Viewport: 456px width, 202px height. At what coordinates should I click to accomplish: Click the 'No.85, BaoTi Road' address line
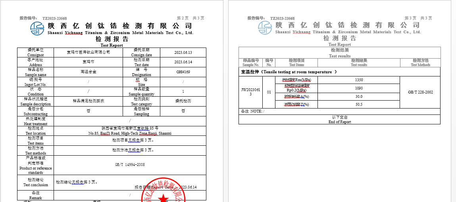130,133
